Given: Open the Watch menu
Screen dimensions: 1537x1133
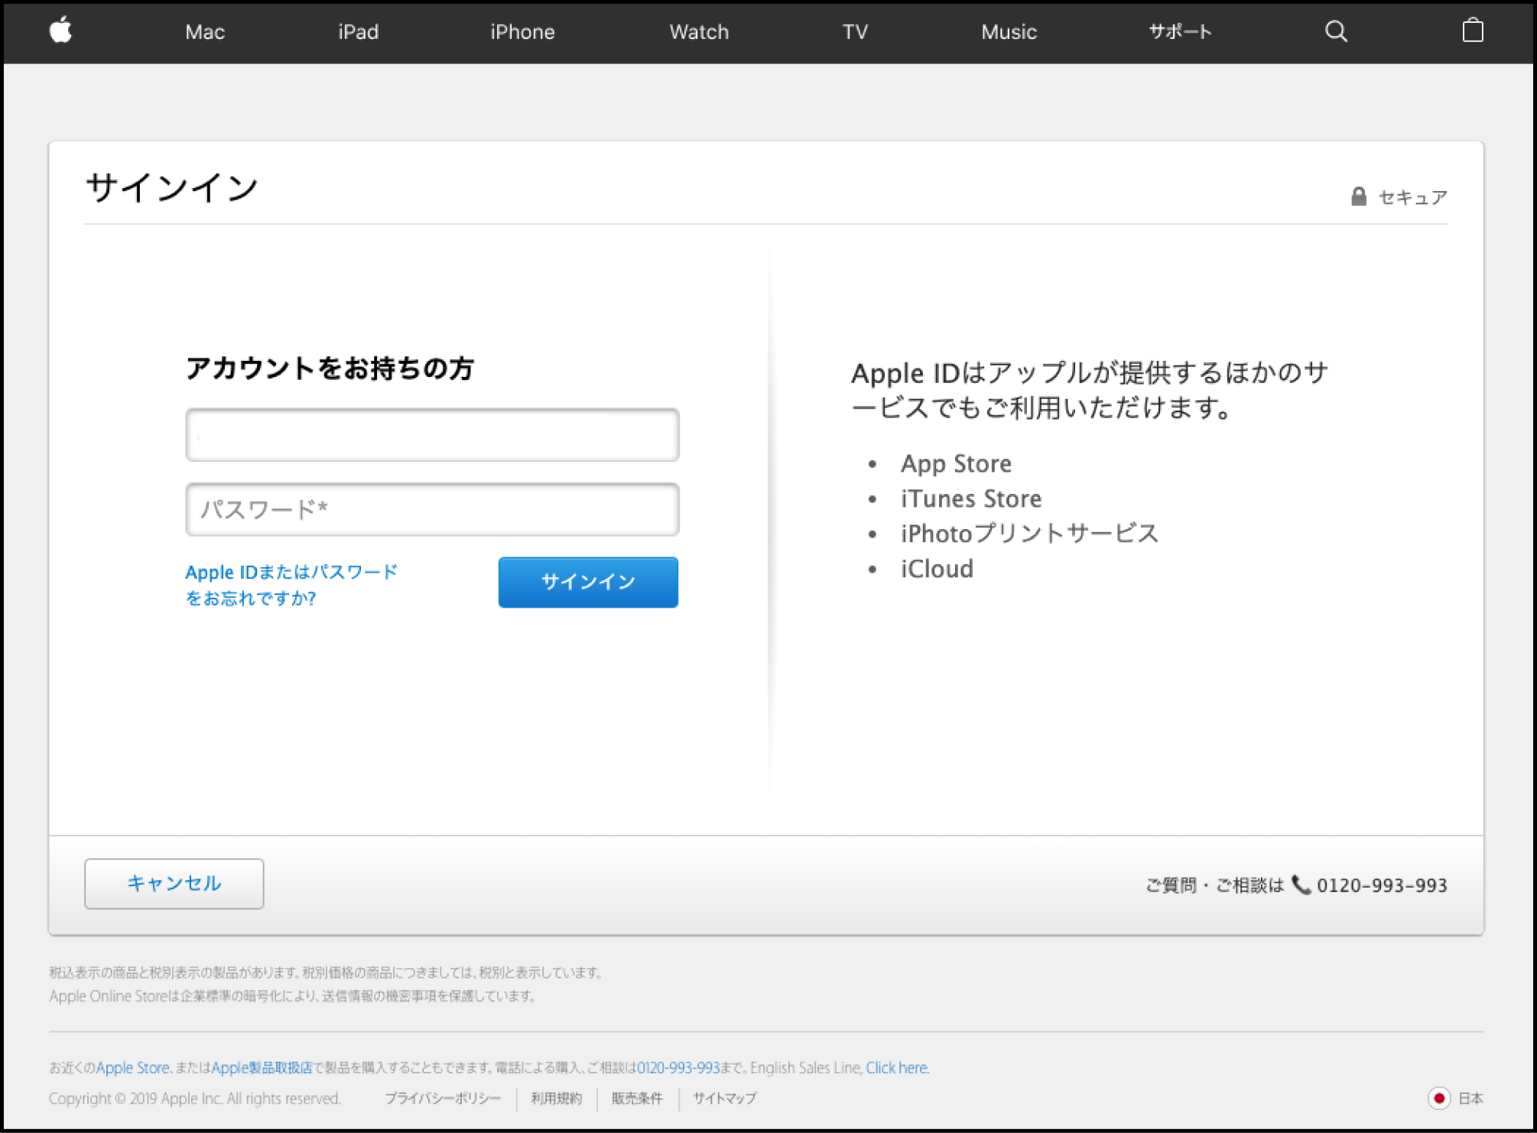Looking at the screenshot, I should pyautogui.click(x=699, y=31).
